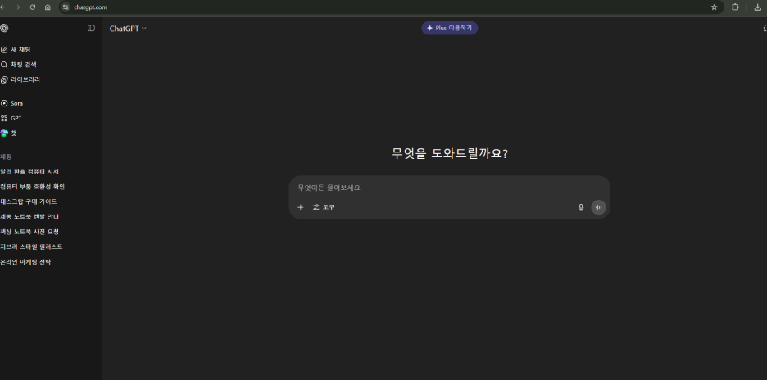This screenshot has height=380, width=767.
Task: View site information icon in address bar
Action: [x=66, y=7]
